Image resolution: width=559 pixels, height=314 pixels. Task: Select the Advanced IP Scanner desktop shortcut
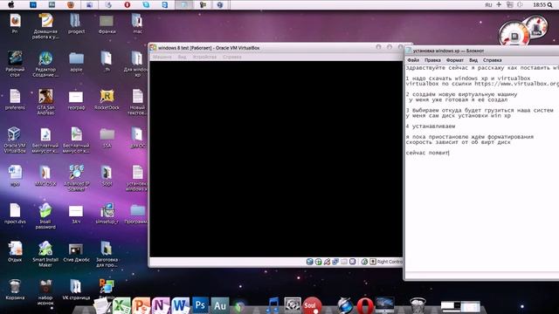(x=76, y=178)
